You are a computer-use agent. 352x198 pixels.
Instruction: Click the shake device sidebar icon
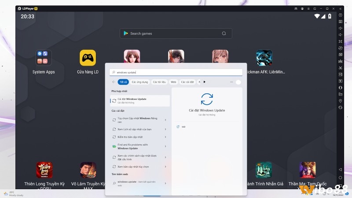point(340,107)
